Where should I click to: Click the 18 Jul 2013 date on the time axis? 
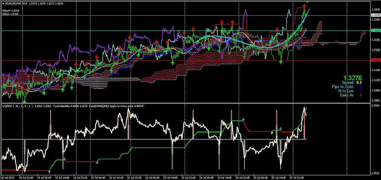[7, 178]
